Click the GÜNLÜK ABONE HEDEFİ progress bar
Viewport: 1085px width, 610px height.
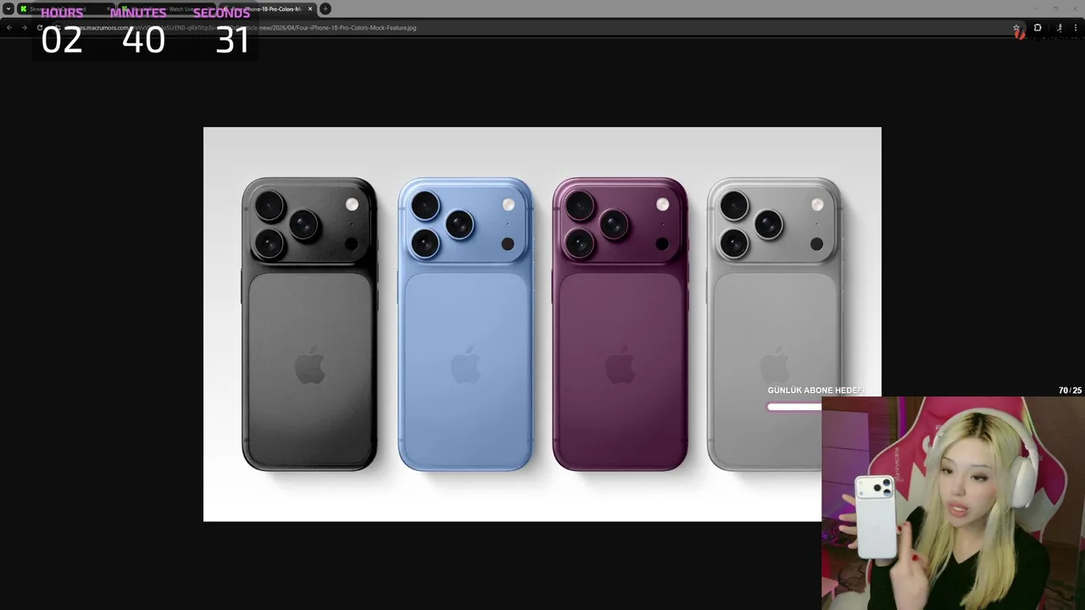coord(794,407)
